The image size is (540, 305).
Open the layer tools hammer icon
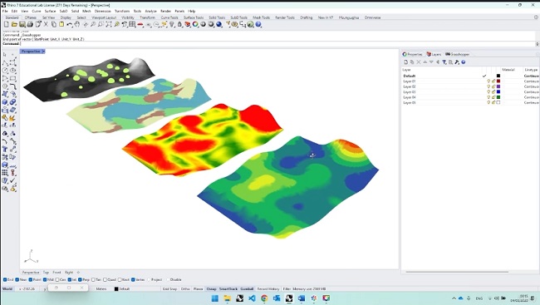(x=457, y=62)
